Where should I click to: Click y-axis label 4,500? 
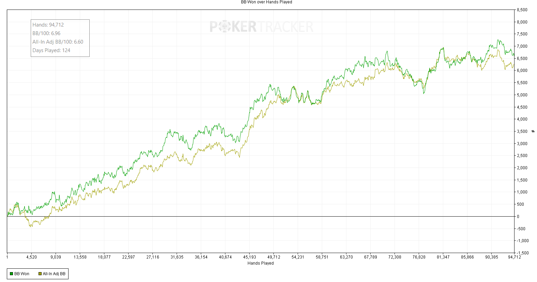(x=522, y=107)
